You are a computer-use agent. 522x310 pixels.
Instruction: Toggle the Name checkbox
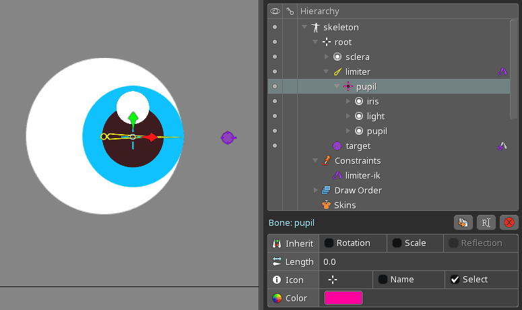(x=383, y=280)
